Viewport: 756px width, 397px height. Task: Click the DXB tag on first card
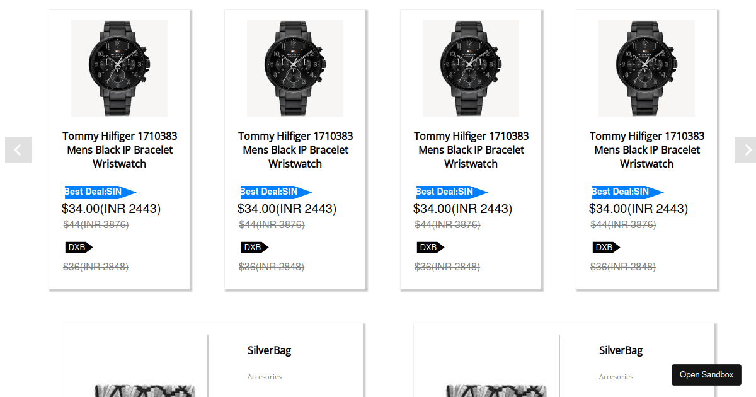pyautogui.click(x=78, y=247)
